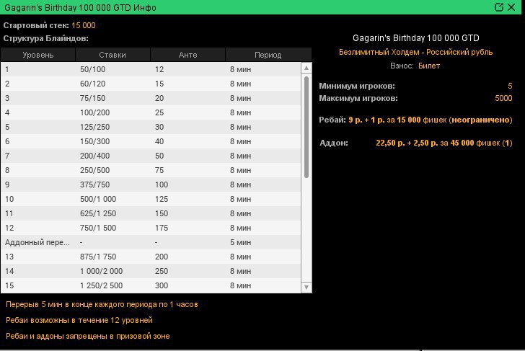Click the pop-out window icon in title bar

coord(499,7)
